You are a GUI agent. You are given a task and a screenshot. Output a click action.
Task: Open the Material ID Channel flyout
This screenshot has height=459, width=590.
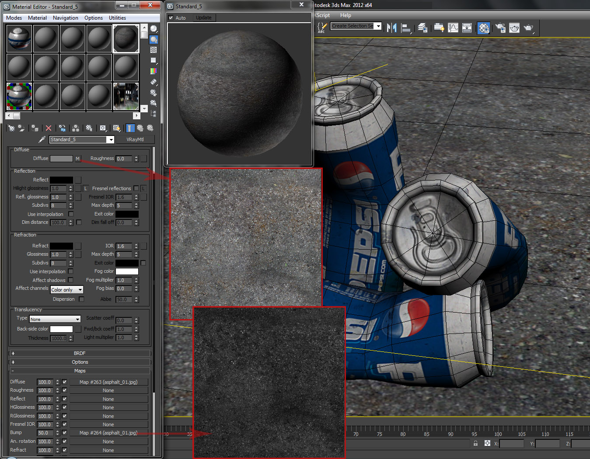103,128
